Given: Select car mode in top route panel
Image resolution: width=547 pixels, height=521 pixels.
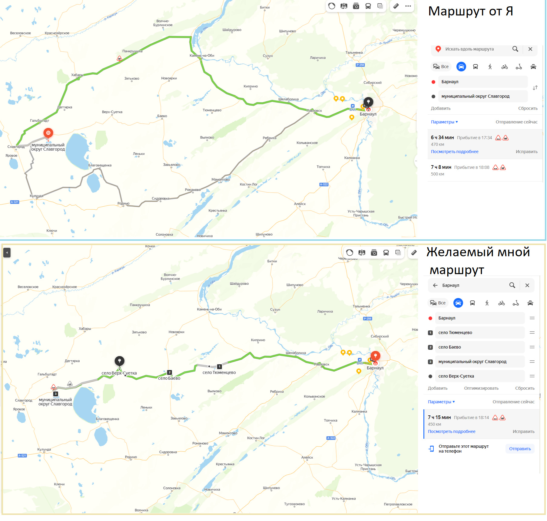Looking at the screenshot, I should point(461,67).
